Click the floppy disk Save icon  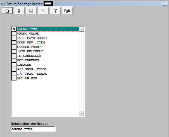click(31, 11)
